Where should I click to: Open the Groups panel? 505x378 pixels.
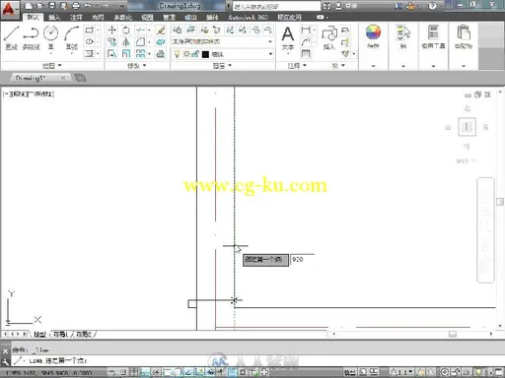403,36
